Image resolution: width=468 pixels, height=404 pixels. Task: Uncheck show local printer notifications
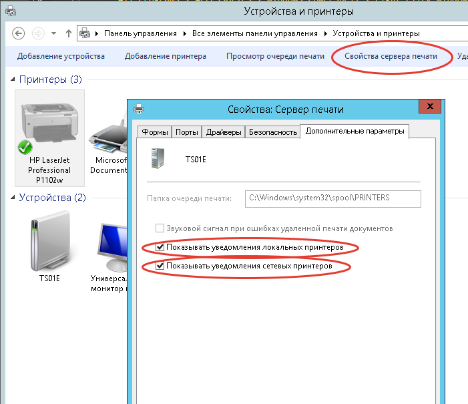click(160, 248)
